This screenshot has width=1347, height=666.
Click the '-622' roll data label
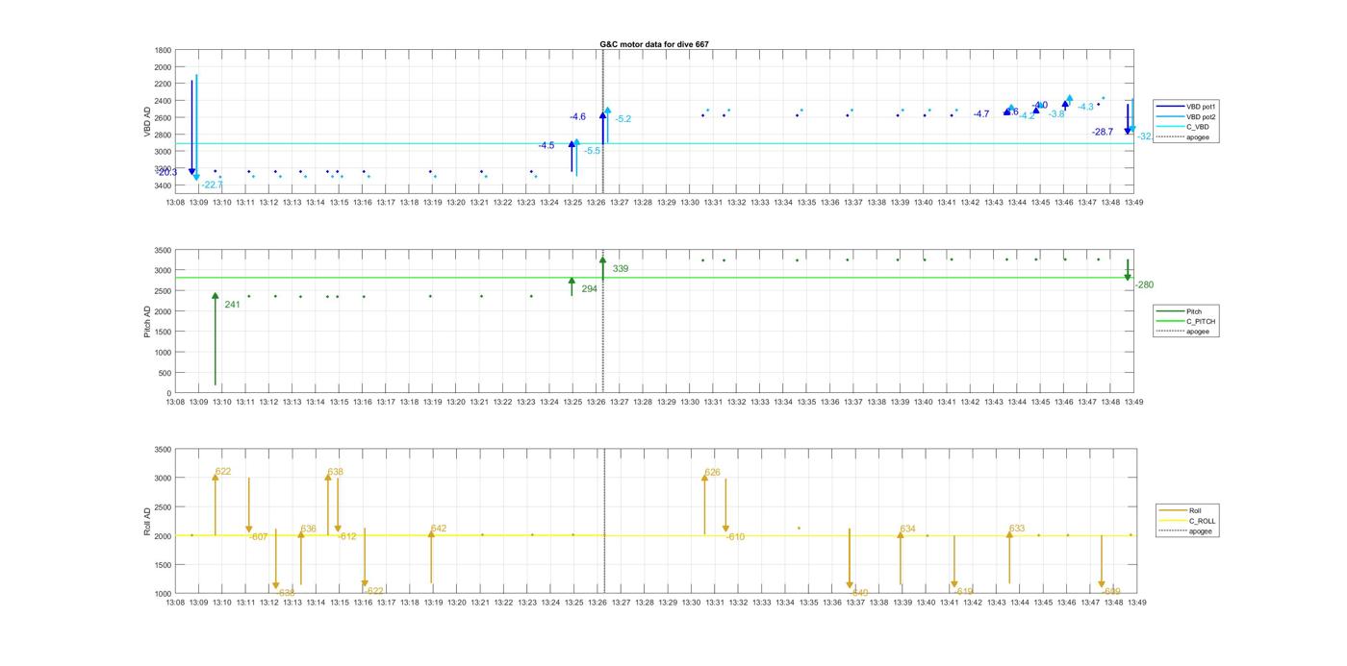coord(374,591)
